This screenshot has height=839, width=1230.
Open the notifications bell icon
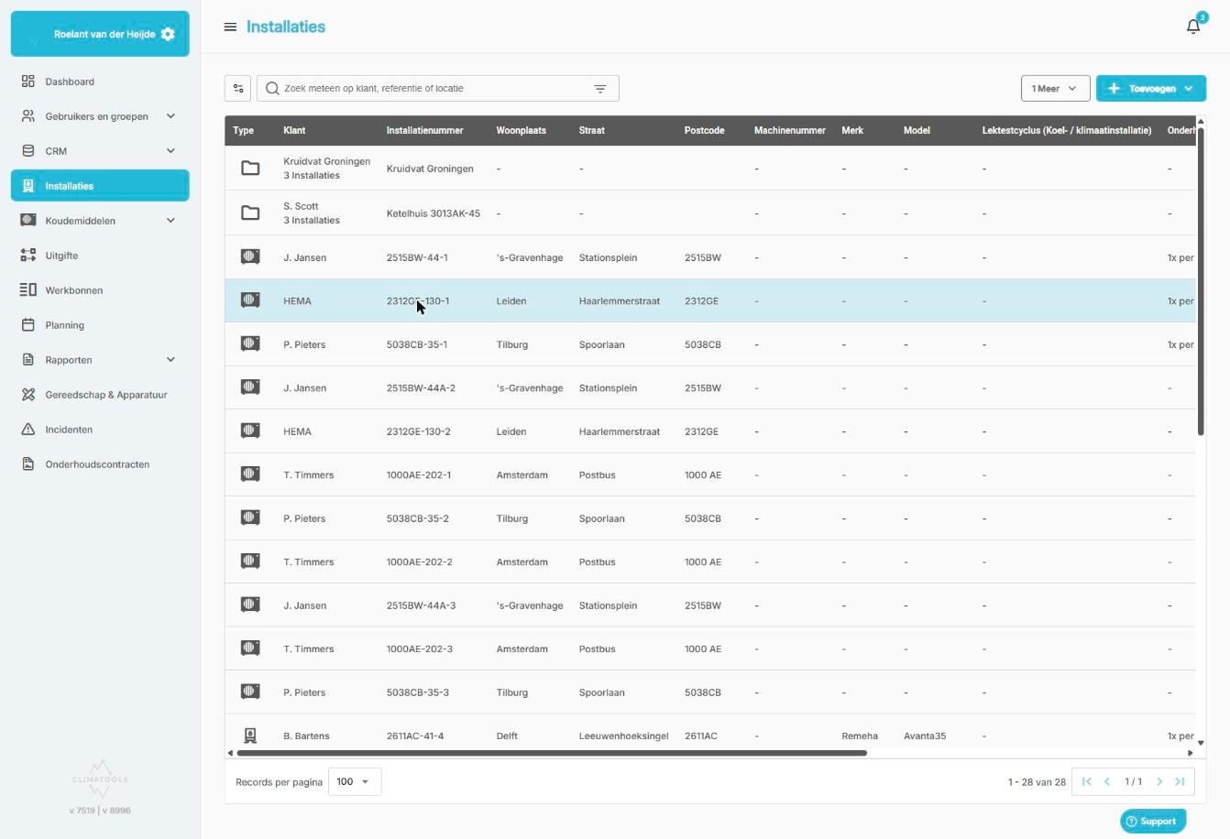coord(1192,27)
